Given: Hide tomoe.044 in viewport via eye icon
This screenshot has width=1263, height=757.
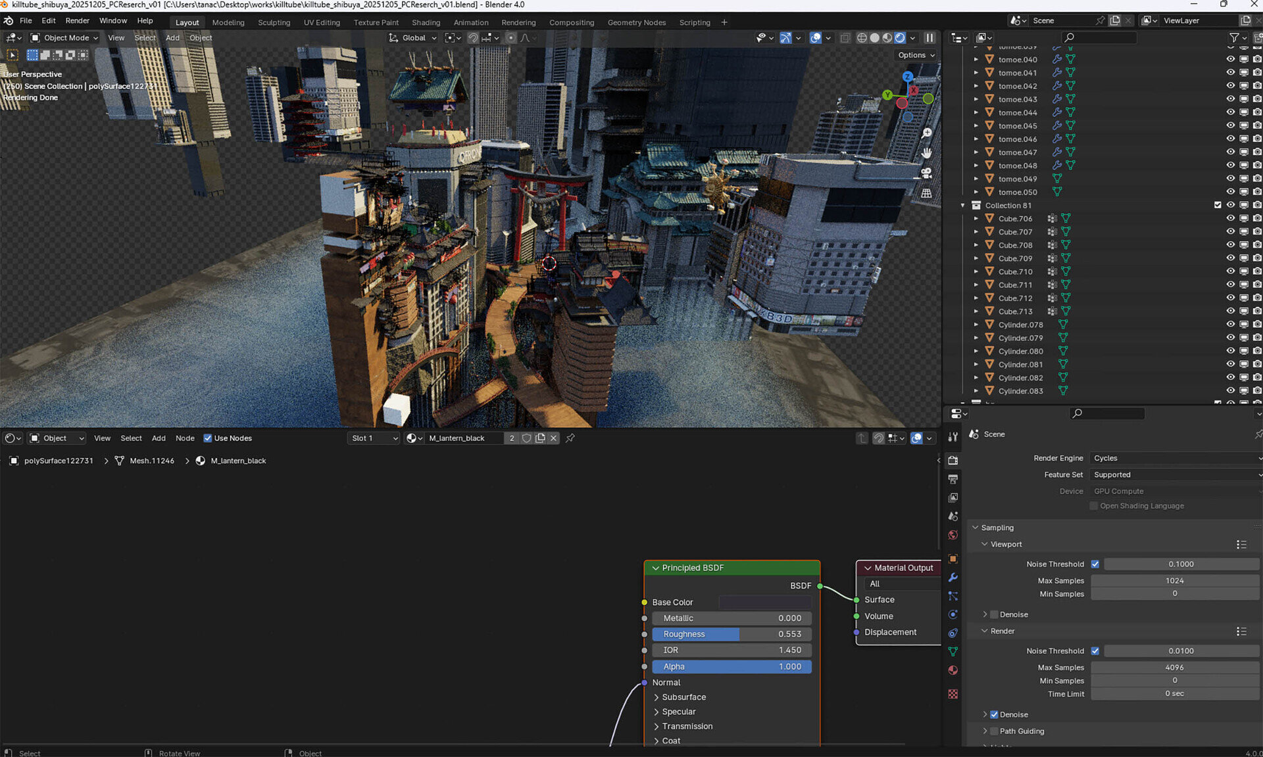Looking at the screenshot, I should (x=1230, y=112).
